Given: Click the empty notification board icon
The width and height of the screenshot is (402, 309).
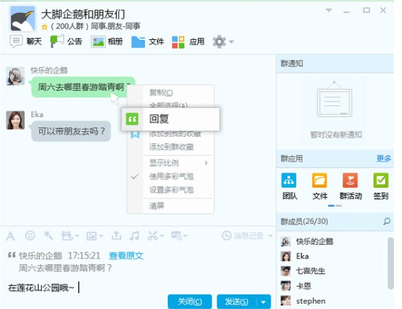Looking at the screenshot, I should coord(335,99).
